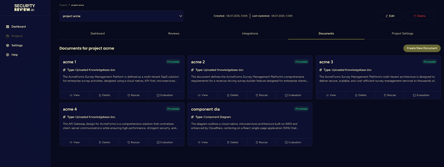Click the component dia card title
Viewport: 444px width, 167px height.
point(205,109)
